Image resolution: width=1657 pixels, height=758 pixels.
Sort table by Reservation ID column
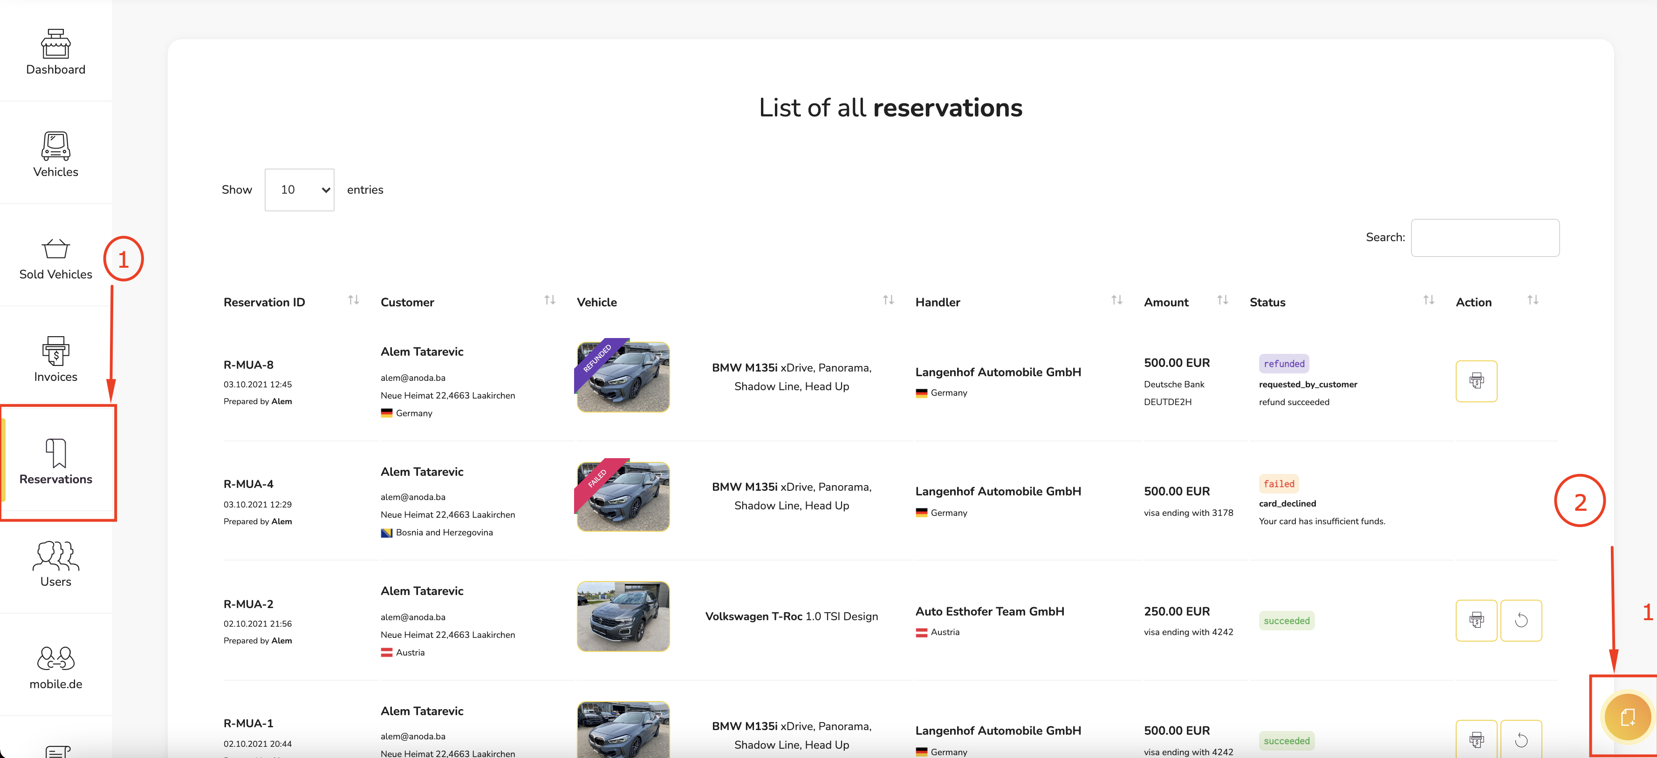[353, 300]
